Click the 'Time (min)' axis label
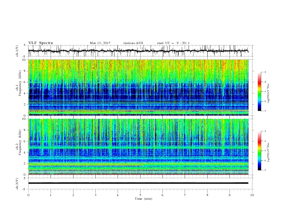This screenshot has height=219, width=284. pyautogui.click(x=143, y=199)
